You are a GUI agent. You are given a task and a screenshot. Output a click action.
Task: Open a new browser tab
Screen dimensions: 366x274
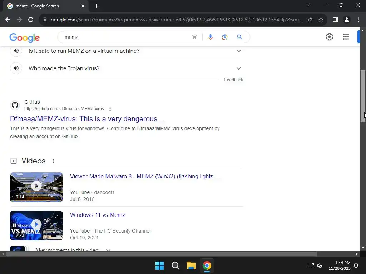[x=97, y=6]
